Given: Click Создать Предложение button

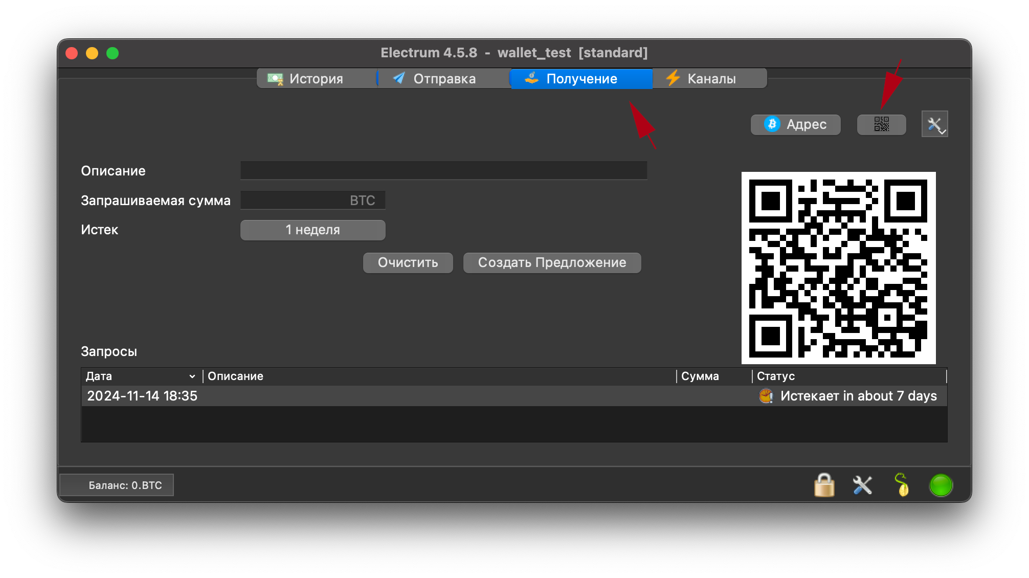Looking at the screenshot, I should (x=552, y=263).
